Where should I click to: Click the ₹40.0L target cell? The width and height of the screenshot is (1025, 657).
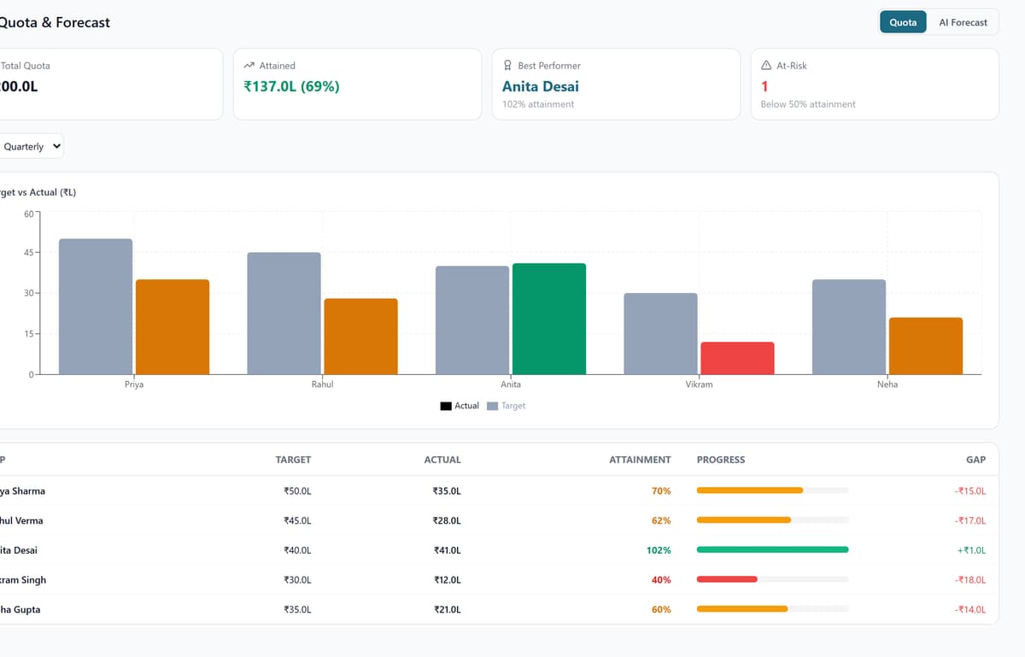point(297,550)
